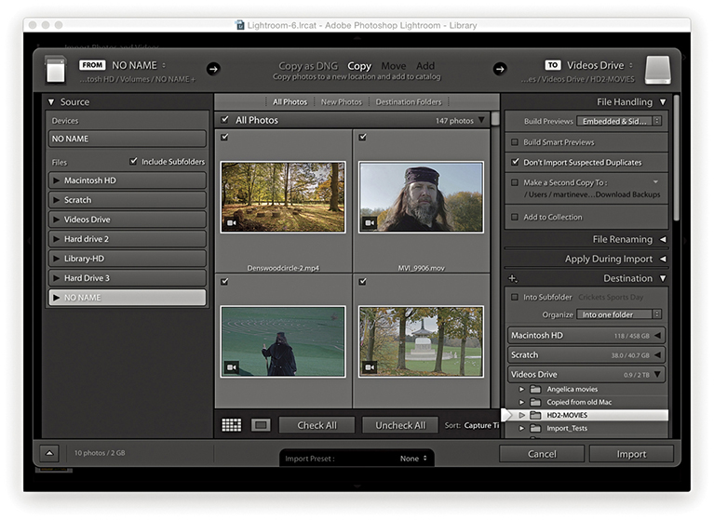This screenshot has height=520, width=714.
Task: Collapse import dialog with bottom-left arrow button
Action: [50, 453]
